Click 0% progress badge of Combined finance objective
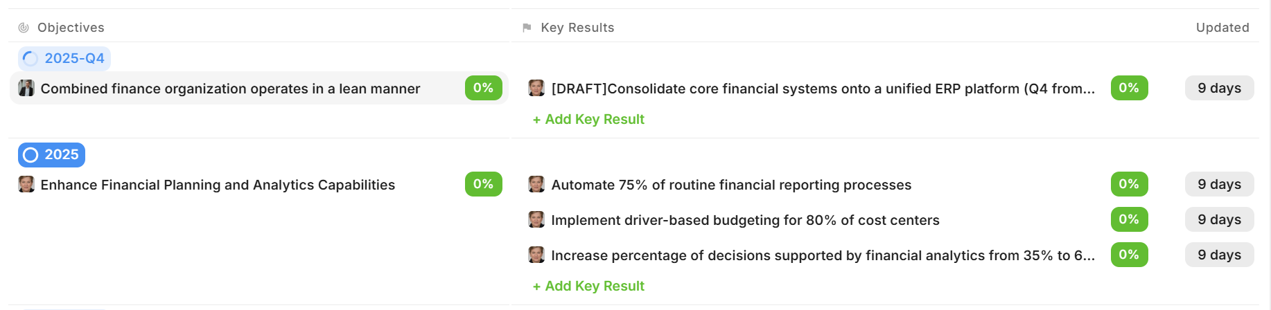 click(483, 88)
